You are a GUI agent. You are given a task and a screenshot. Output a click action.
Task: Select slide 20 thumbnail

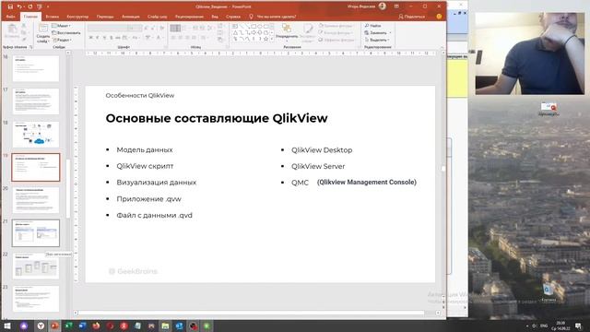click(36, 200)
